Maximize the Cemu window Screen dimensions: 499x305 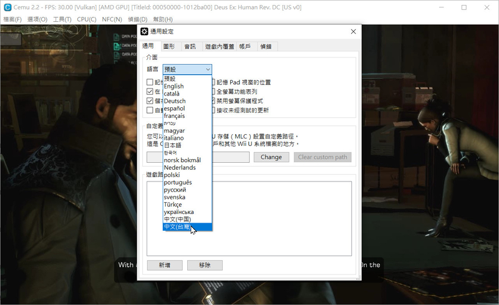(x=464, y=7)
